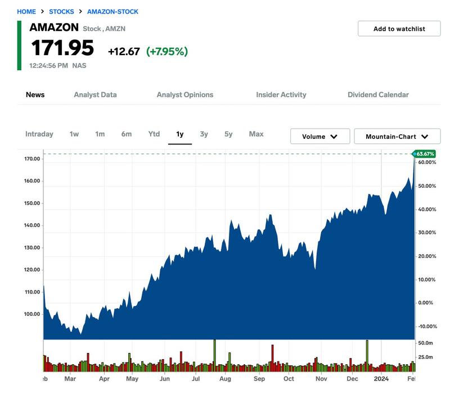Screen dimensions: 450x394
Task: Switch the chart to 1w range
Action: [74, 134]
